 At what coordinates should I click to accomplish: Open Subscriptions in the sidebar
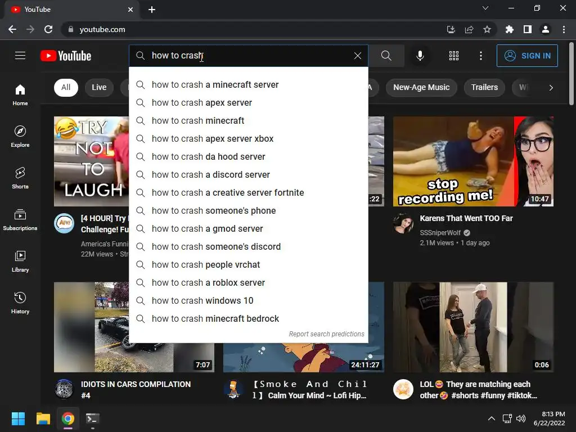tap(20, 220)
